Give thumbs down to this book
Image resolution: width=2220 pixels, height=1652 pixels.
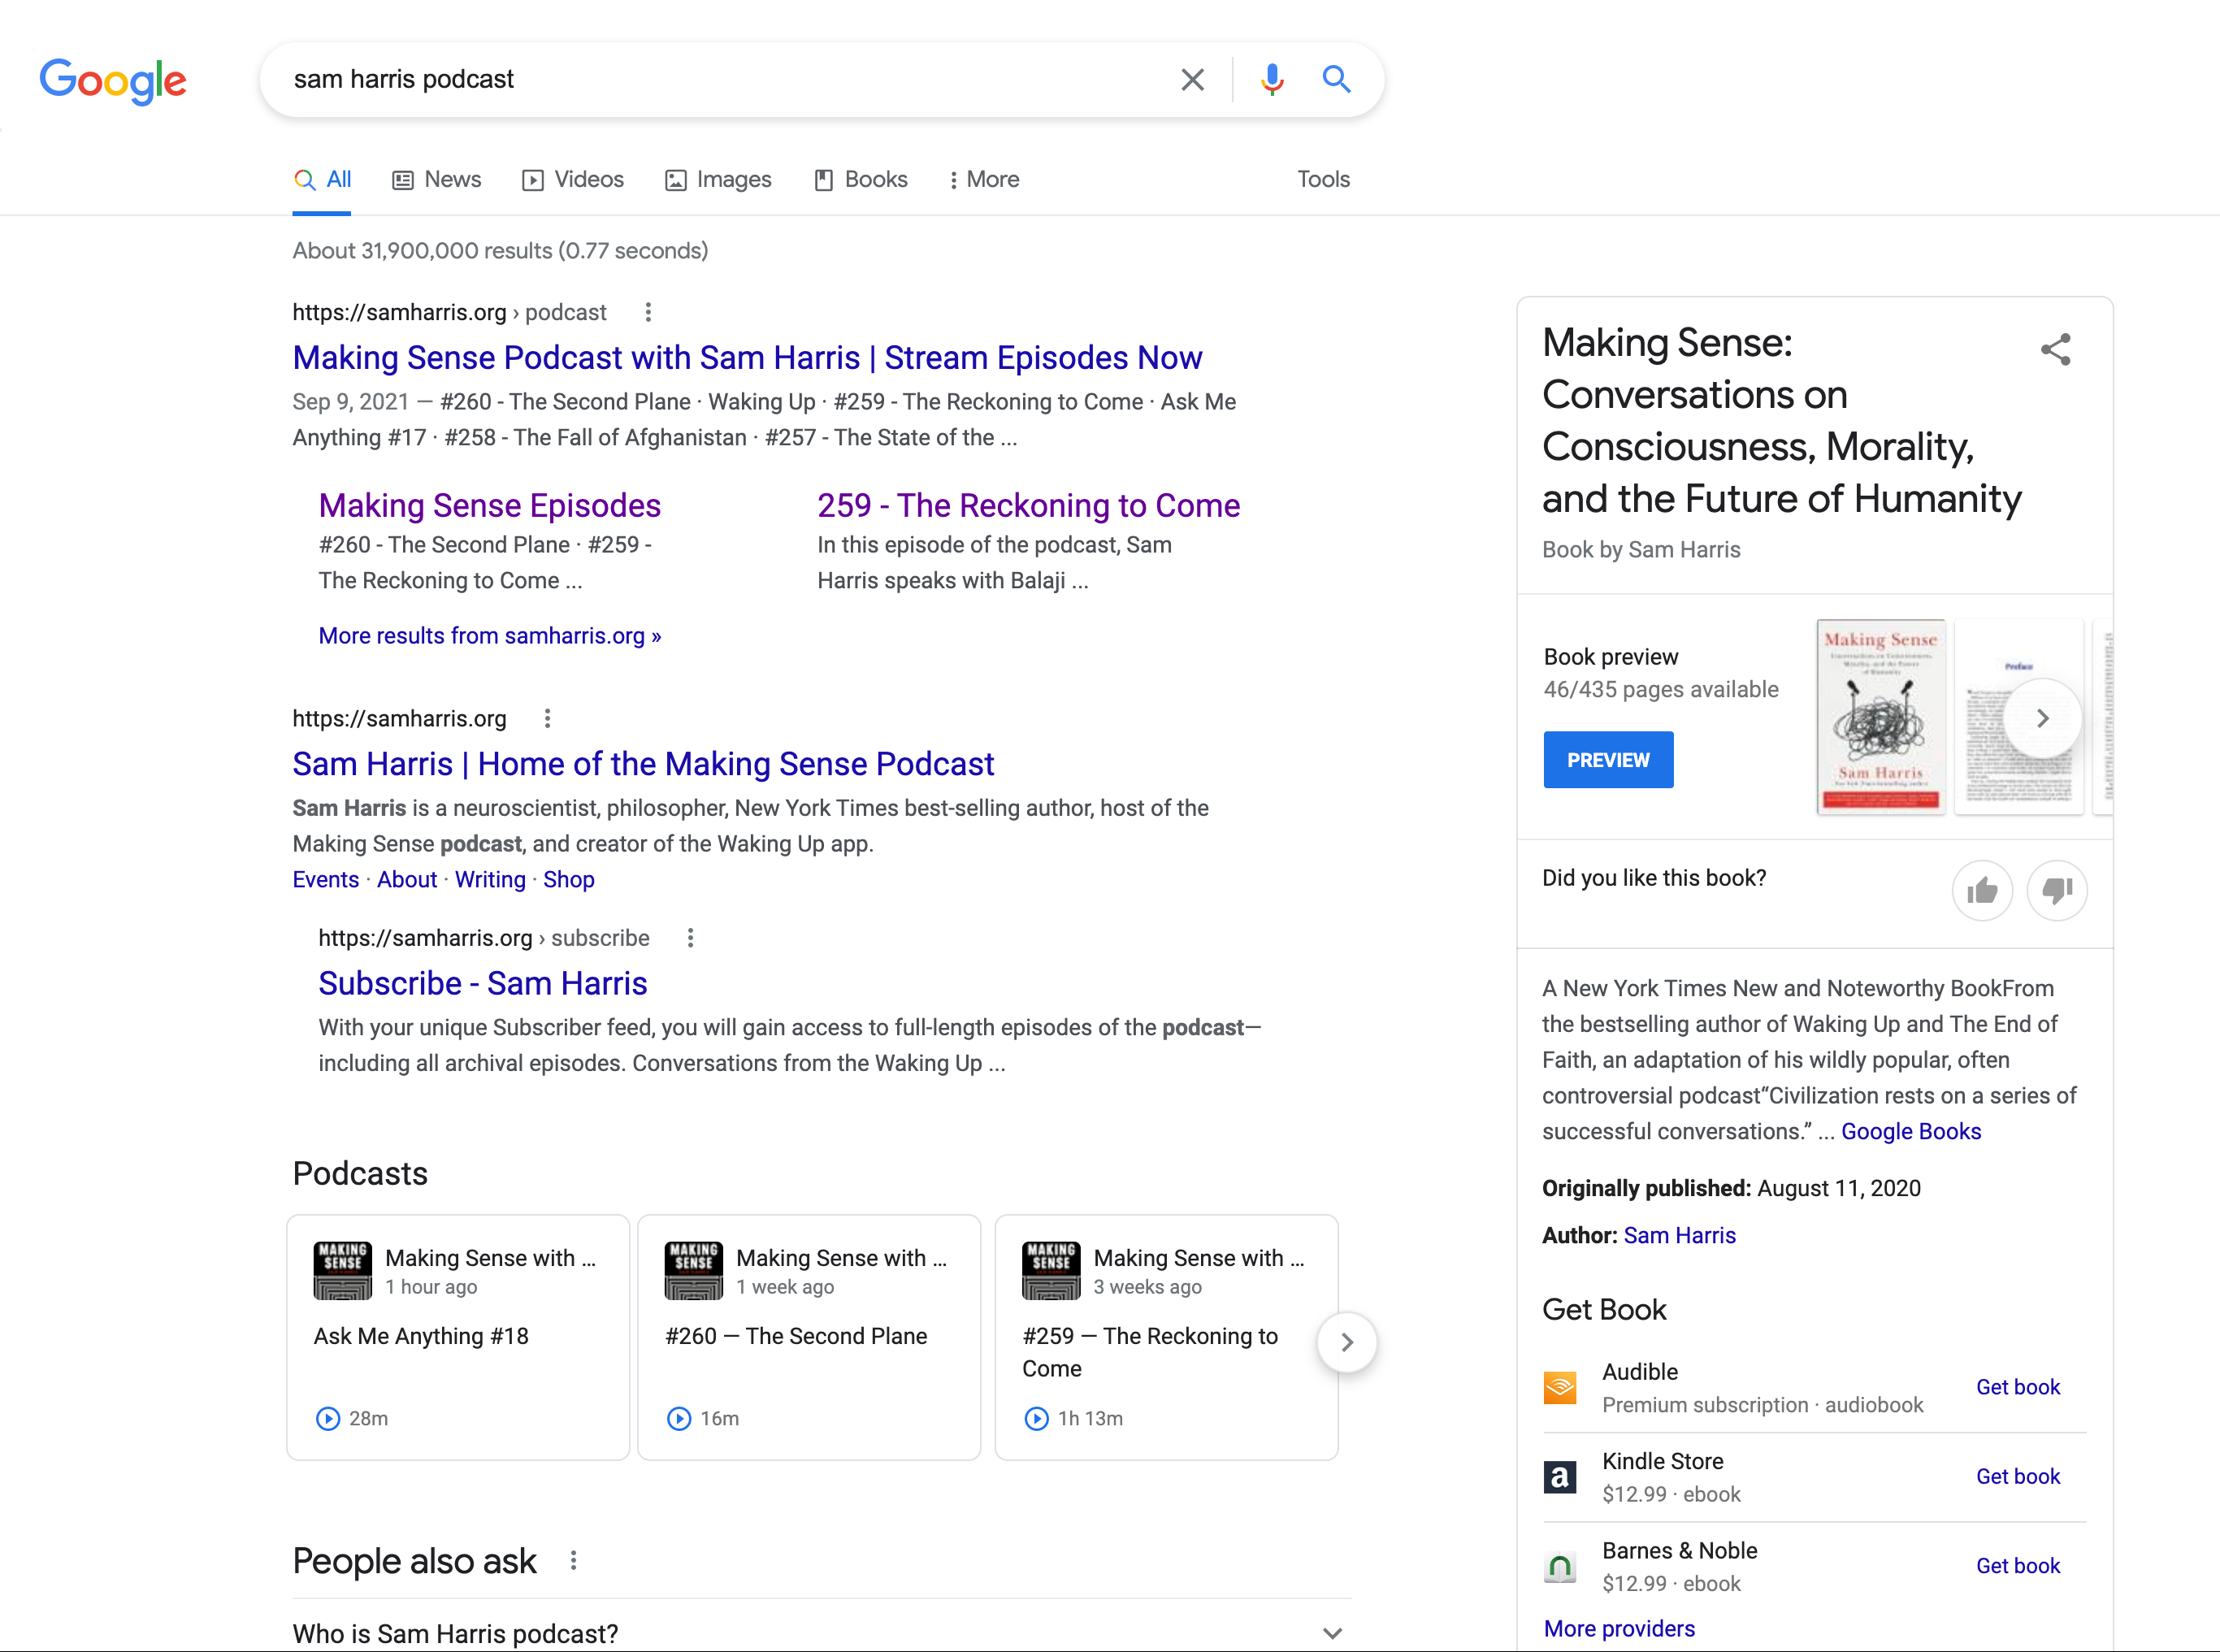click(x=2057, y=891)
